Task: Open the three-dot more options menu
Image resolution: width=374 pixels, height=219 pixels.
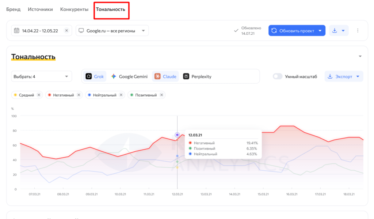Action: pos(358,31)
